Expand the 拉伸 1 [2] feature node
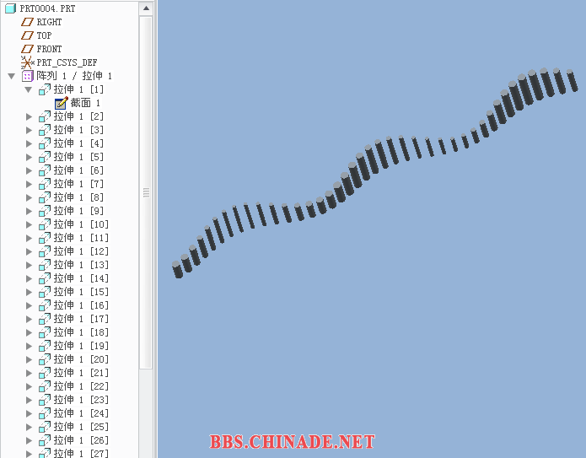Image resolution: width=586 pixels, height=458 pixels. (29, 116)
